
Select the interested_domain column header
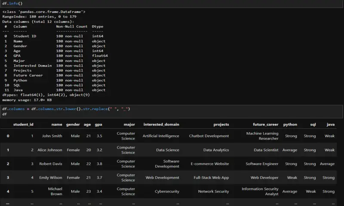161,124
